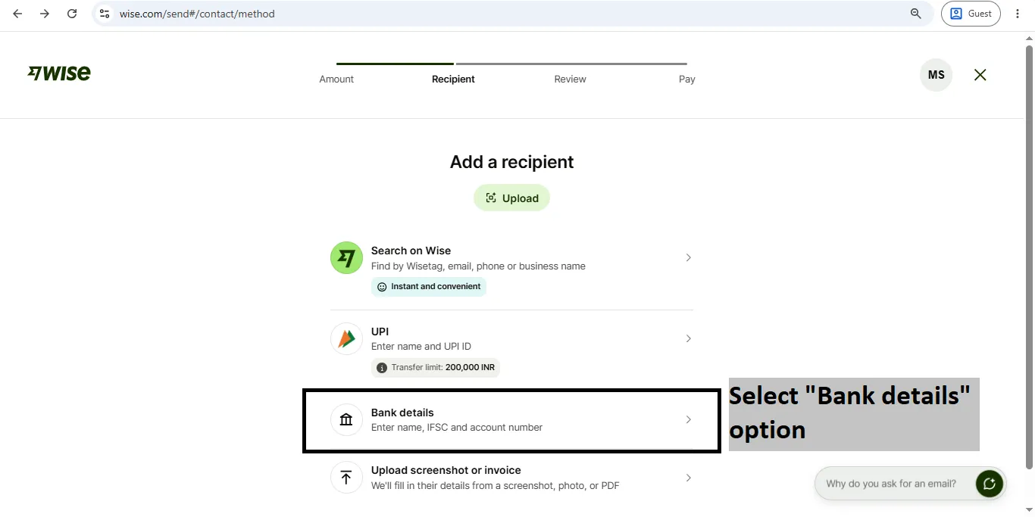Open the Guest profile button
The width and height of the screenshot is (1035, 517).
pos(971,14)
